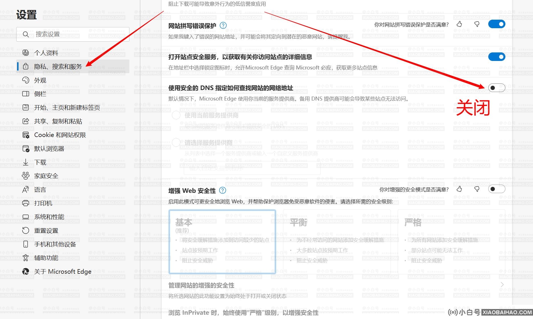Choose the 平衡 security level card
Image resolution: width=533 pixels, height=319 pixels.
337,242
